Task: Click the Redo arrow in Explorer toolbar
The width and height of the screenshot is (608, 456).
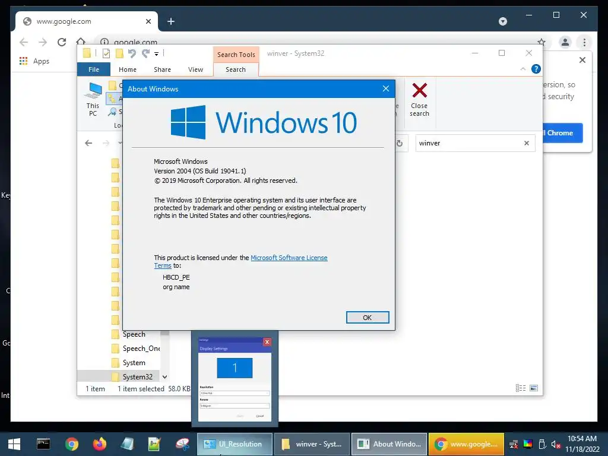Action: [x=146, y=53]
